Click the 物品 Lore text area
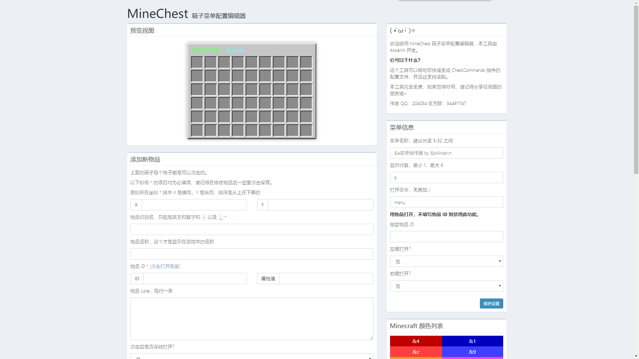639x359 pixels. pos(252,318)
